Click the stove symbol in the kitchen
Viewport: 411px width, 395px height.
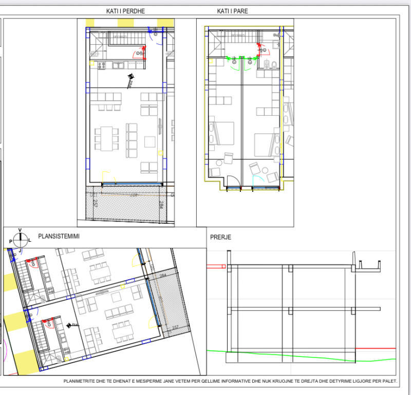tap(101, 66)
